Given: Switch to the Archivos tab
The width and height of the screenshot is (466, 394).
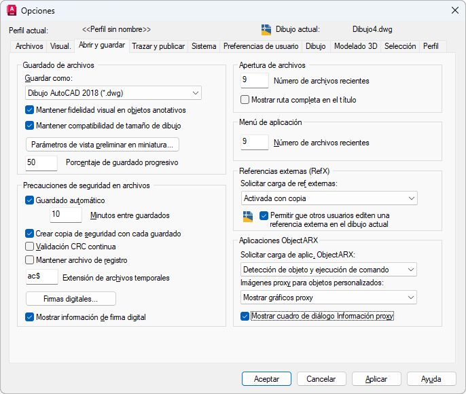Looking at the screenshot, I should [29, 46].
